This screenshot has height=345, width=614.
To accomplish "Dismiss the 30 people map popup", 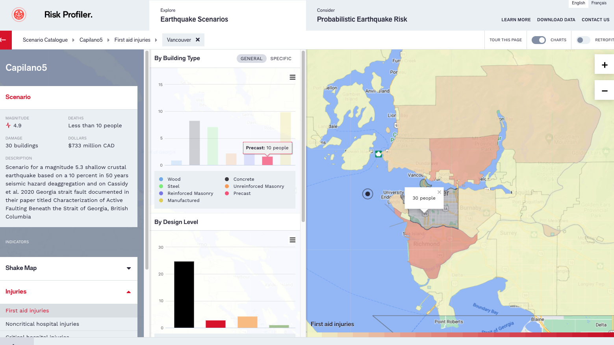I will pos(439,192).
